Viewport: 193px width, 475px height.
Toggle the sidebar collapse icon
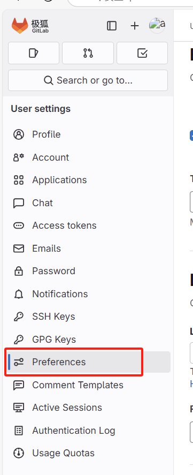tap(112, 26)
